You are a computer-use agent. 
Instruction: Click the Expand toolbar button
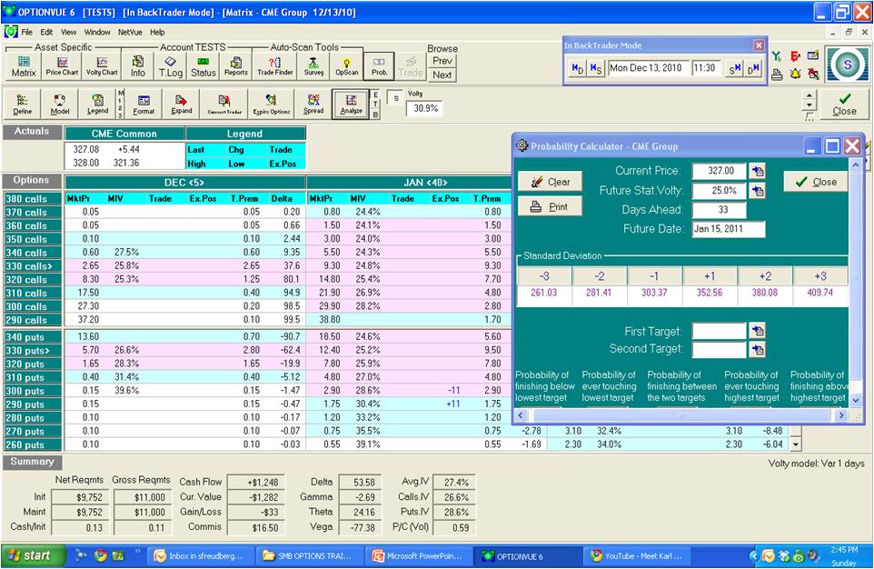click(x=181, y=105)
